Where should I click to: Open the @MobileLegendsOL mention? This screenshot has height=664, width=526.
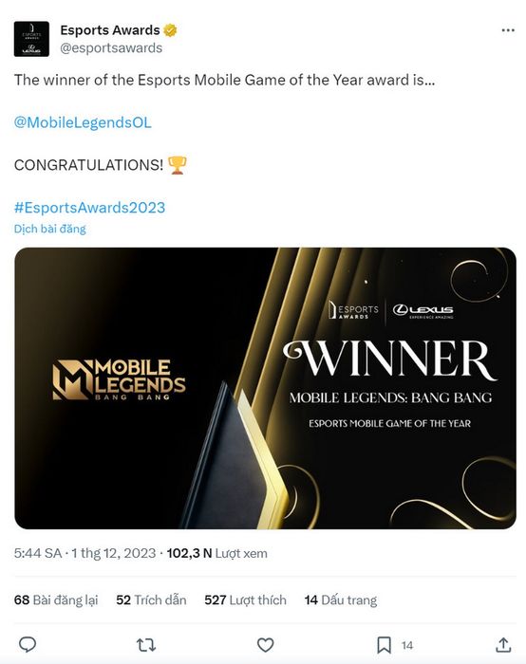[x=83, y=122]
